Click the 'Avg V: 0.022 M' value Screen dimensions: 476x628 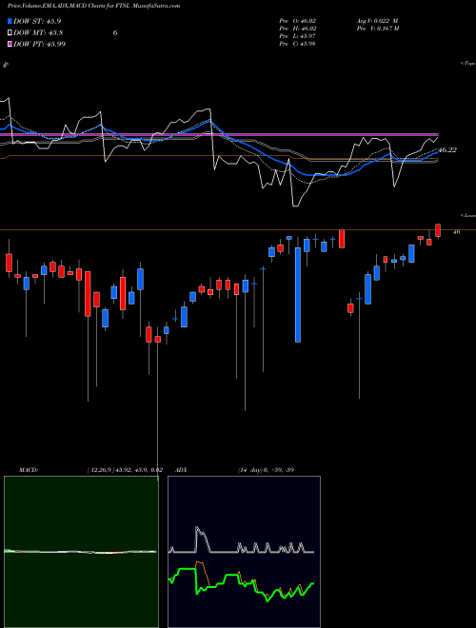click(x=377, y=21)
